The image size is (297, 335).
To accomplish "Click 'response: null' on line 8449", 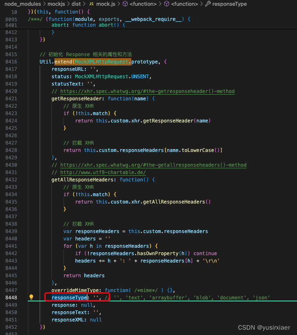I will pyautogui.click(x=72, y=305).
